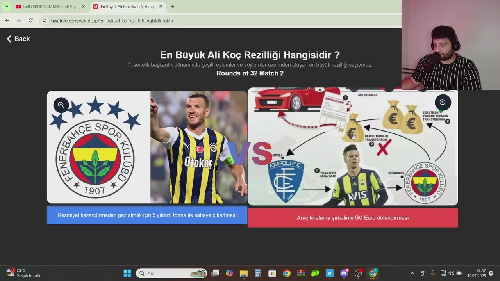Screen dimensions: 500x281
Task: Open a new browser tab
Action: pyautogui.click(x=173, y=7)
